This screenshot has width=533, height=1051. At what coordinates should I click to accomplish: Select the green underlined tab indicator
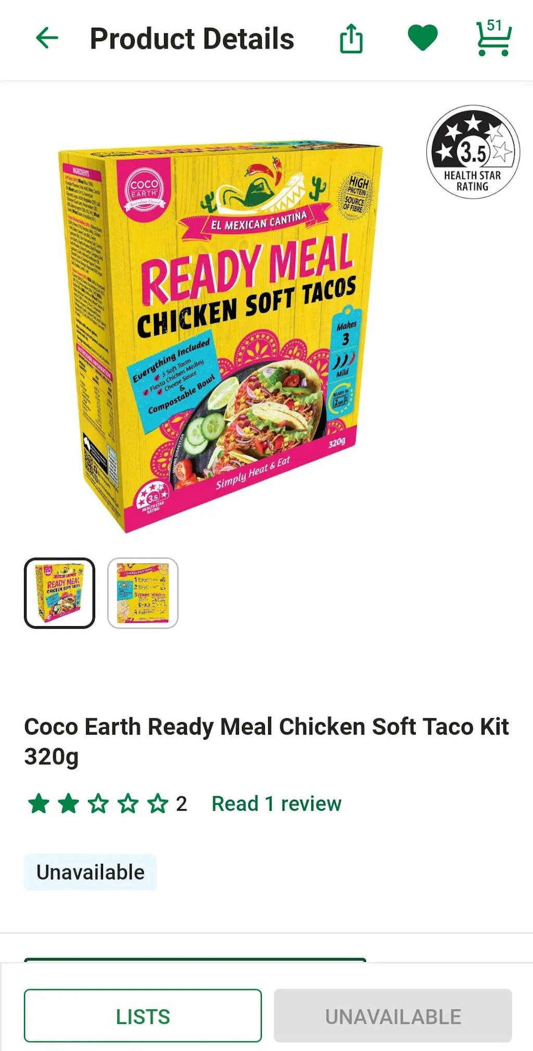click(x=195, y=959)
